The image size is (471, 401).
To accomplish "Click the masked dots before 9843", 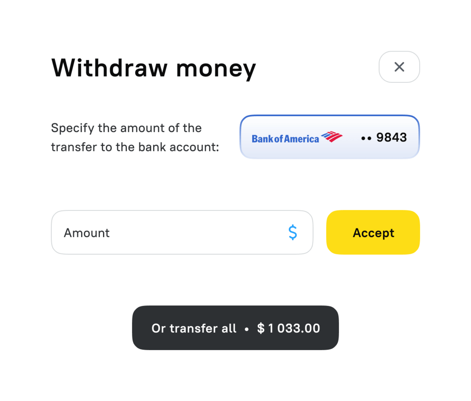I will point(366,138).
